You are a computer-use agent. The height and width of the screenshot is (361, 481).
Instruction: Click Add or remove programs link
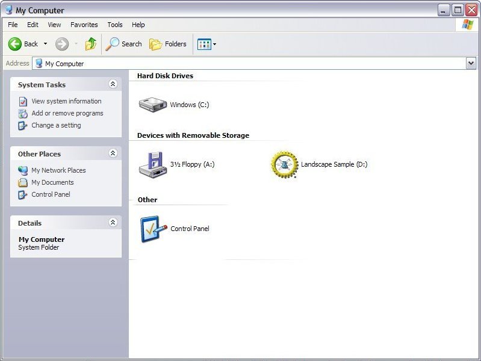coord(67,113)
